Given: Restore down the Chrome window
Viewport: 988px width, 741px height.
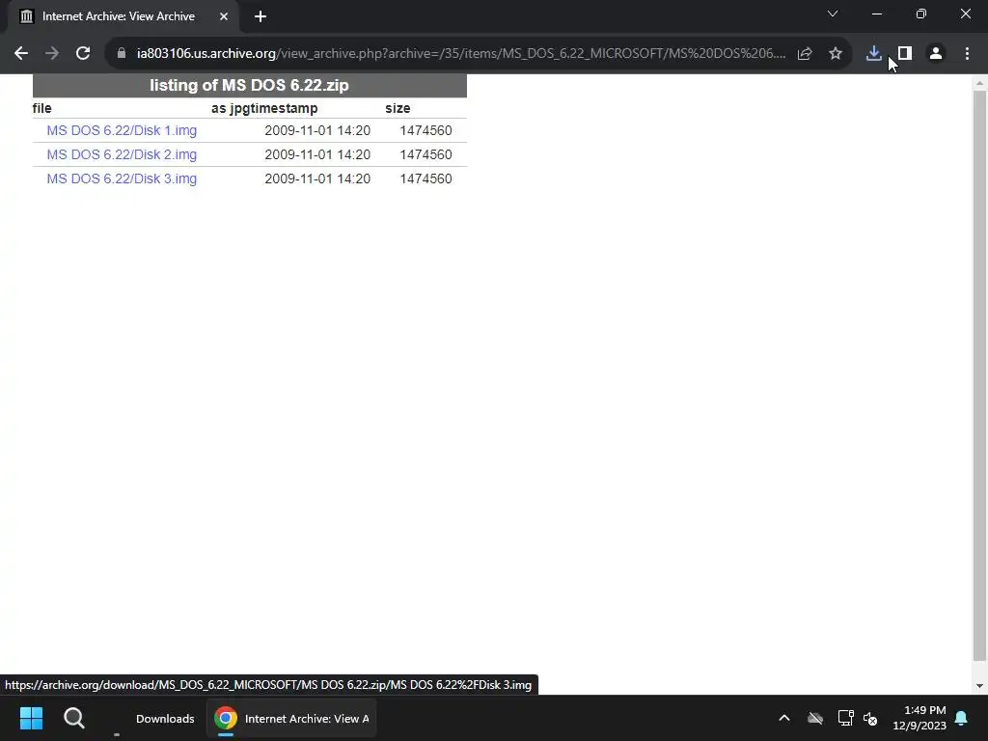Looking at the screenshot, I should 921,14.
